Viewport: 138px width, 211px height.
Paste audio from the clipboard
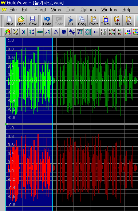(94, 21)
